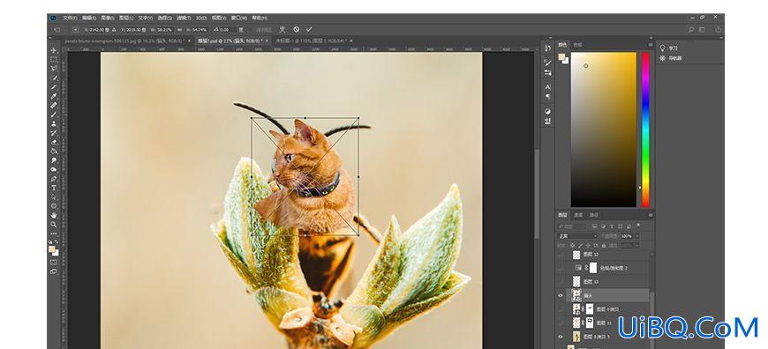
Task: Click the rainbow hue slider strip
Action: click(x=645, y=130)
